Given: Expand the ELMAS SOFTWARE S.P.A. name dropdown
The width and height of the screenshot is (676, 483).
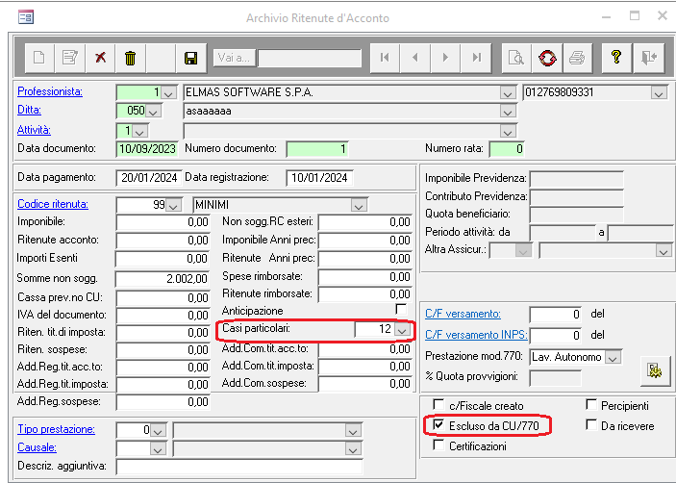Looking at the screenshot, I should coord(508,93).
